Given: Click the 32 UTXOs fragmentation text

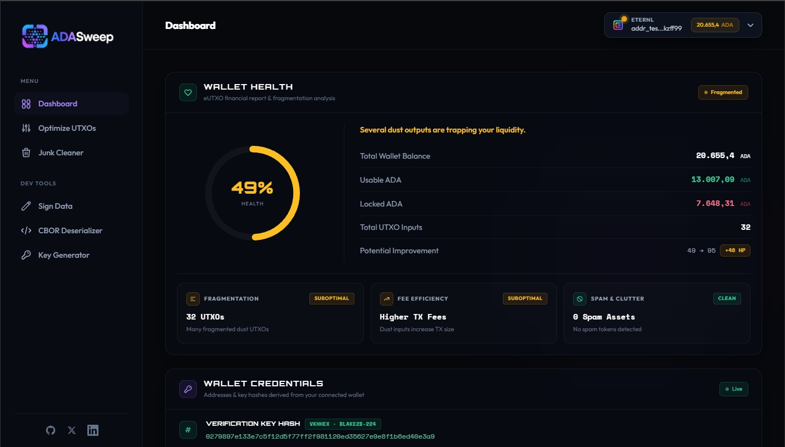Looking at the screenshot, I should click(x=205, y=317).
